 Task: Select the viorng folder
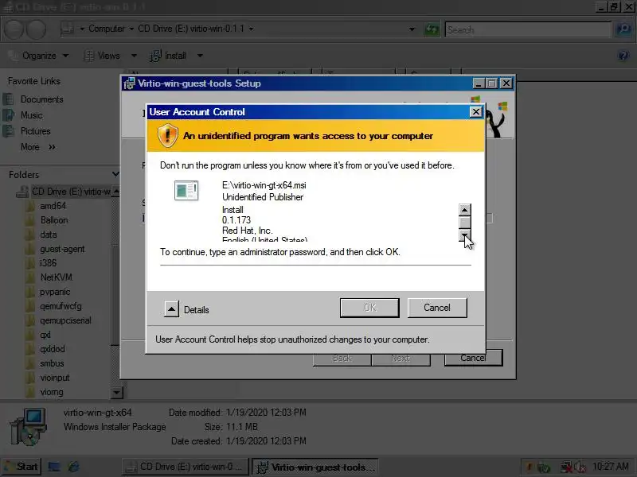pos(52,392)
